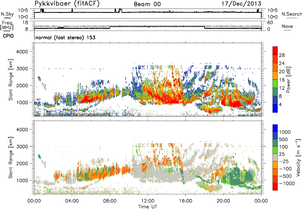Select the 'N.Search' legend label
Viewport: 302px width, 209px height.
click(291, 14)
